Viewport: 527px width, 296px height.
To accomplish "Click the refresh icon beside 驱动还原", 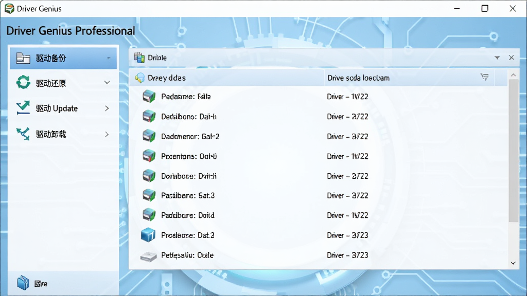I will click(23, 82).
